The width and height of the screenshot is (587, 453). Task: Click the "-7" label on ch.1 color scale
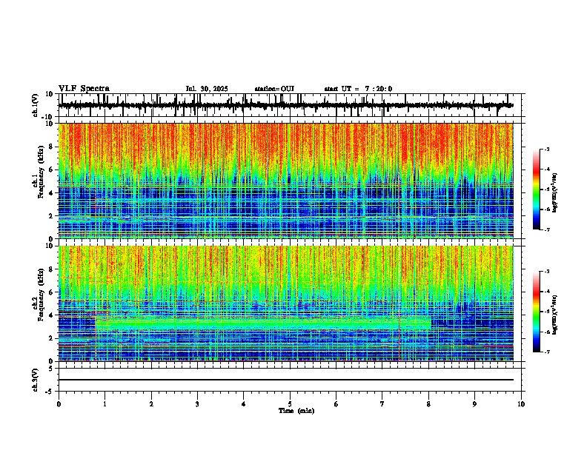tap(547, 230)
